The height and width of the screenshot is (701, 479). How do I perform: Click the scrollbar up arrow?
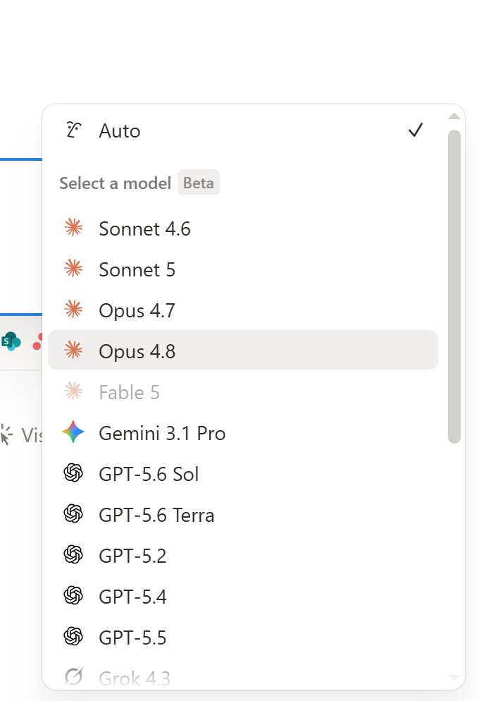[x=454, y=116]
